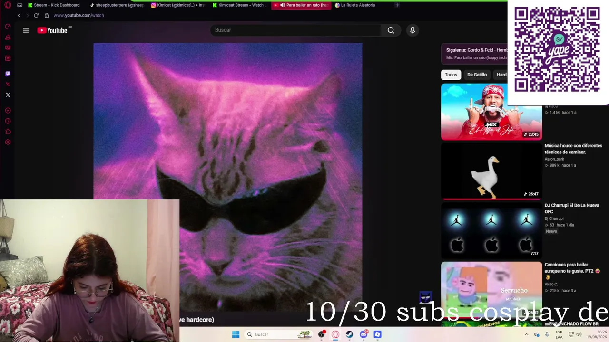Select the De Gatillo filter chip
The width and height of the screenshot is (609, 342).
click(x=477, y=75)
